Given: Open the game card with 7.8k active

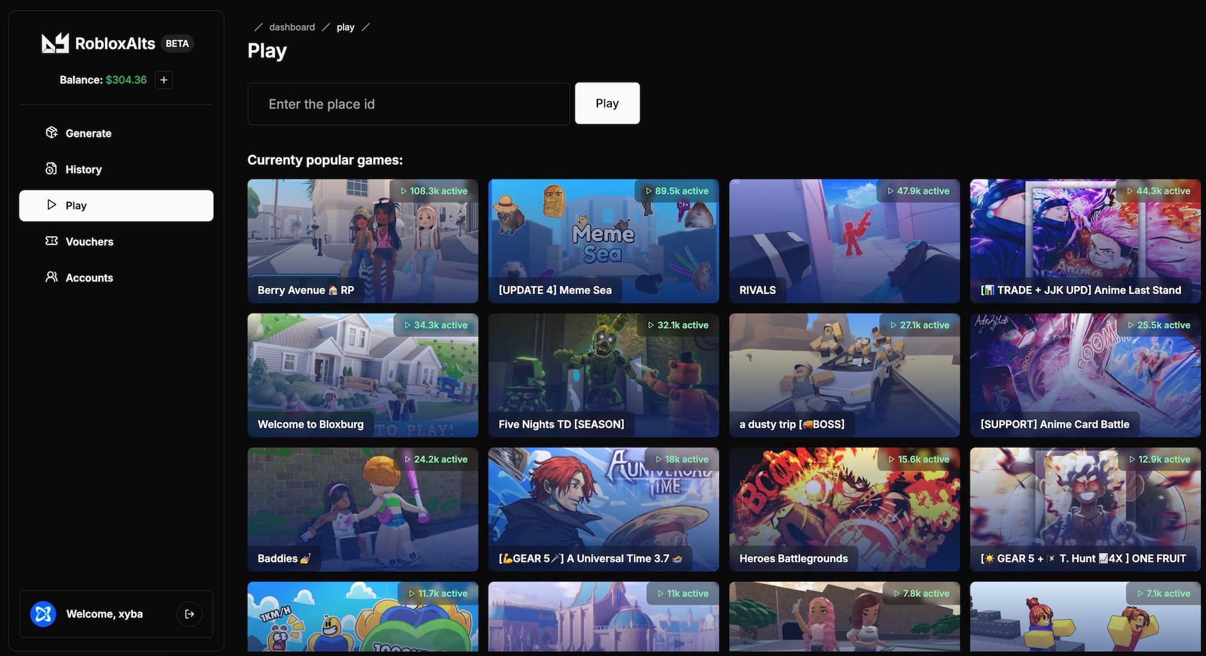Looking at the screenshot, I should click(x=844, y=616).
